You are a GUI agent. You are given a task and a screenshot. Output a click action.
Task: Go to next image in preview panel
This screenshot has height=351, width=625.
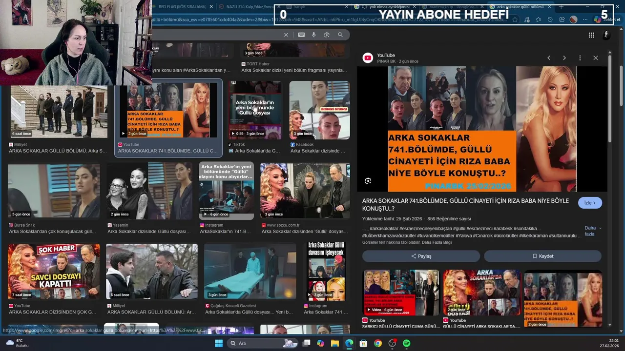point(564,58)
